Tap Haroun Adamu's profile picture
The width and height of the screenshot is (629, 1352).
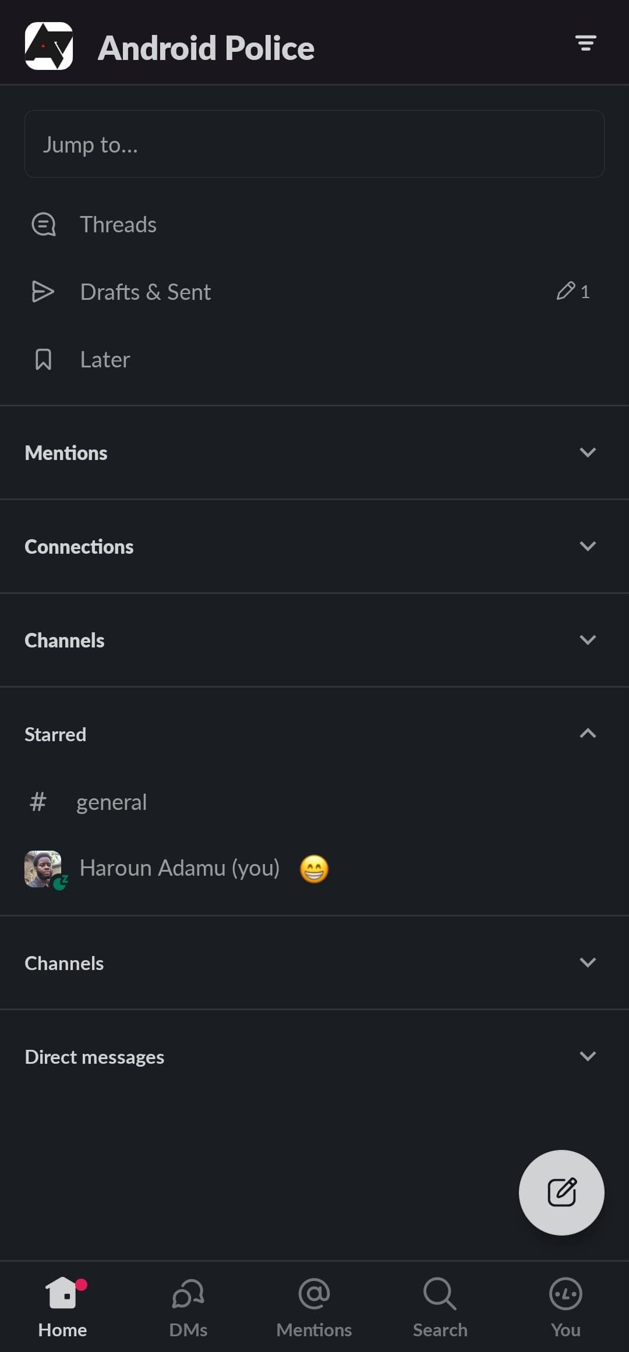pyautogui.click(x=43, y=869)
